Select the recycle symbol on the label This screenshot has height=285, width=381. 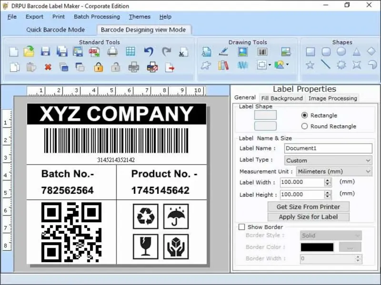pyautogui.click(x=146, y=217)
